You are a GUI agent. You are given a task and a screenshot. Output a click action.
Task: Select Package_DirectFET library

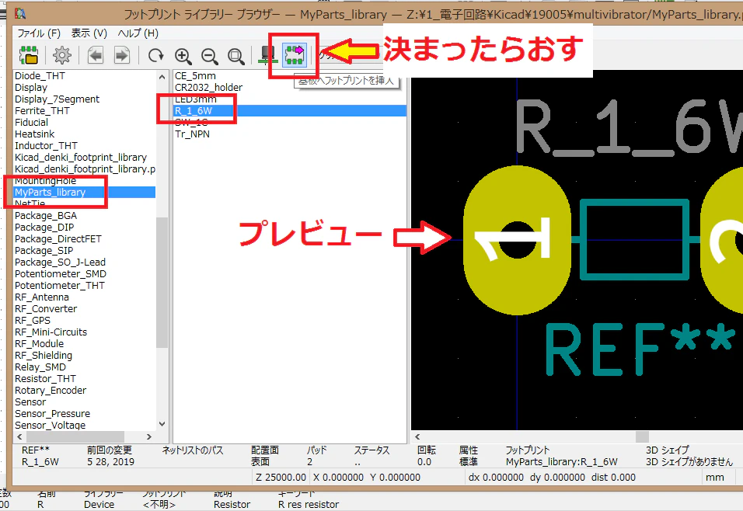(x=58, y=238)
